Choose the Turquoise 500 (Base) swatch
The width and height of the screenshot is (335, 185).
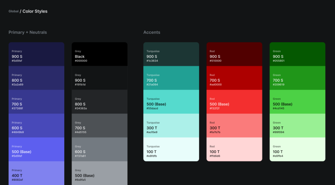tap(171, 102)
